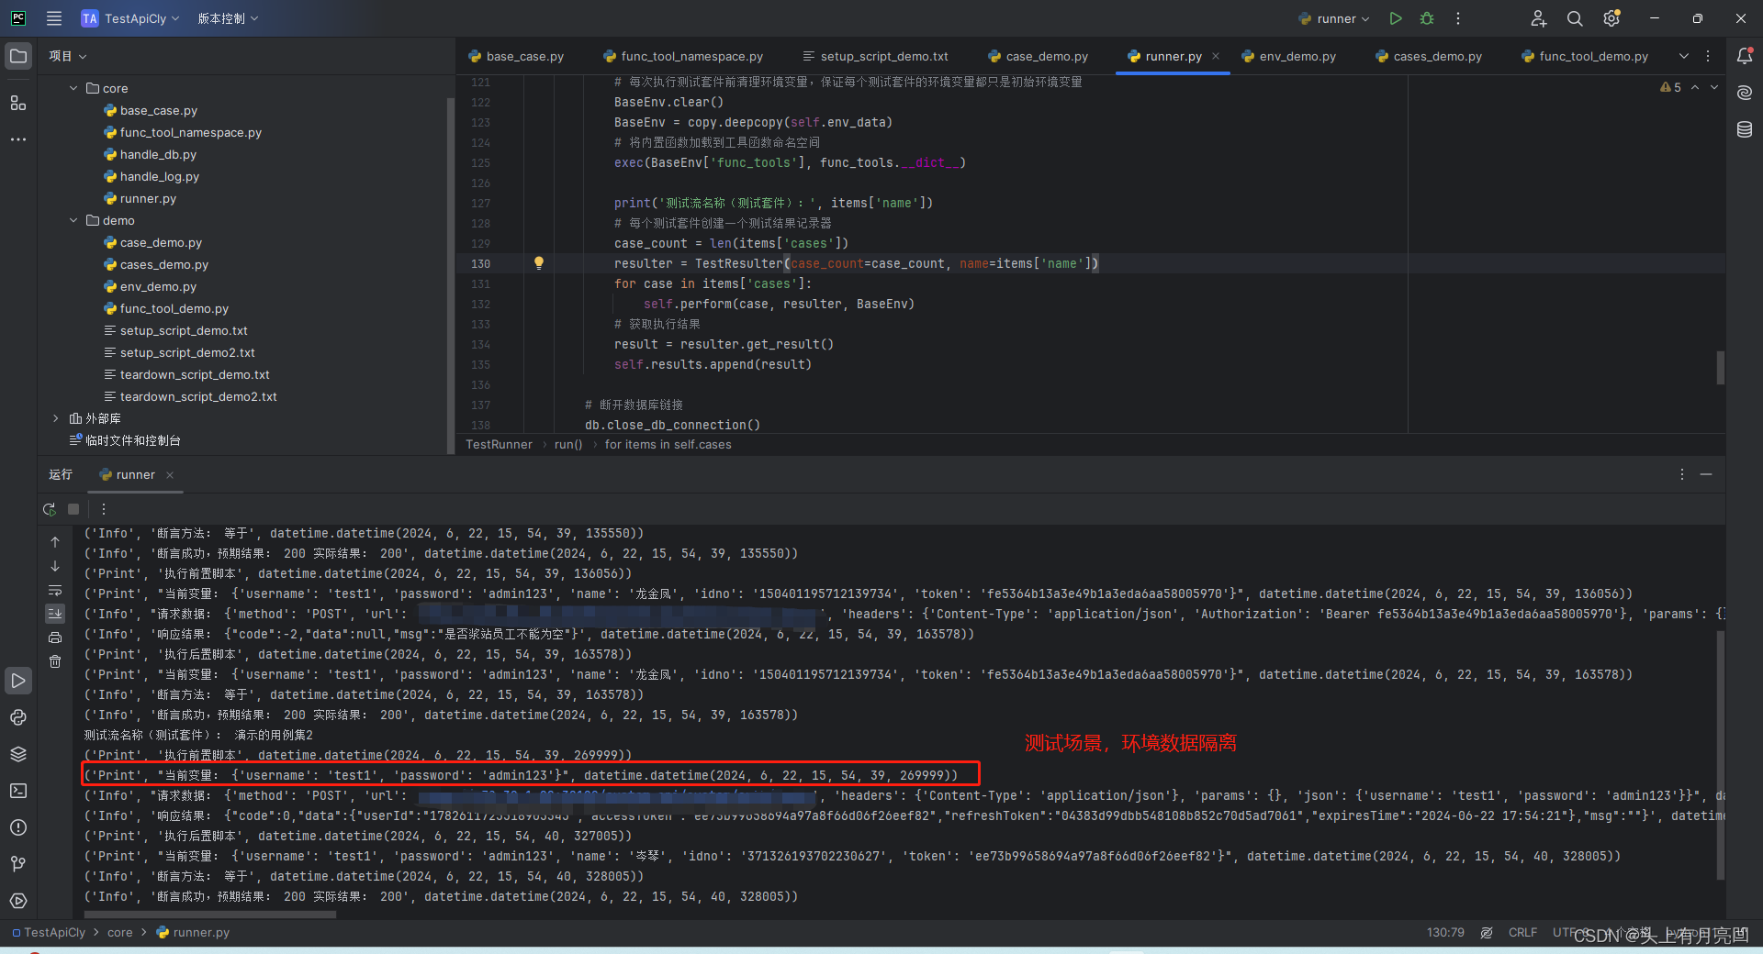Open Python Packages tool window
Screen dimensions: 1763x954
[18, 717]
